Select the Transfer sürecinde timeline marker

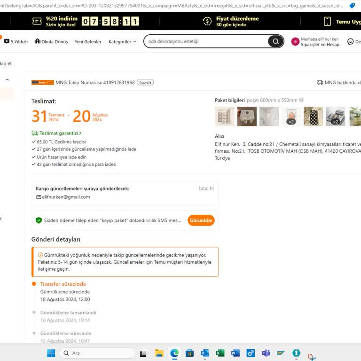click(34, 283)
